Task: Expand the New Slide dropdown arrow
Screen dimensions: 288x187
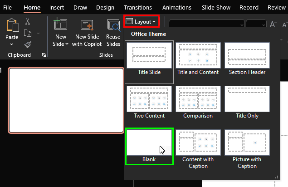Action: tap(67, 44)
